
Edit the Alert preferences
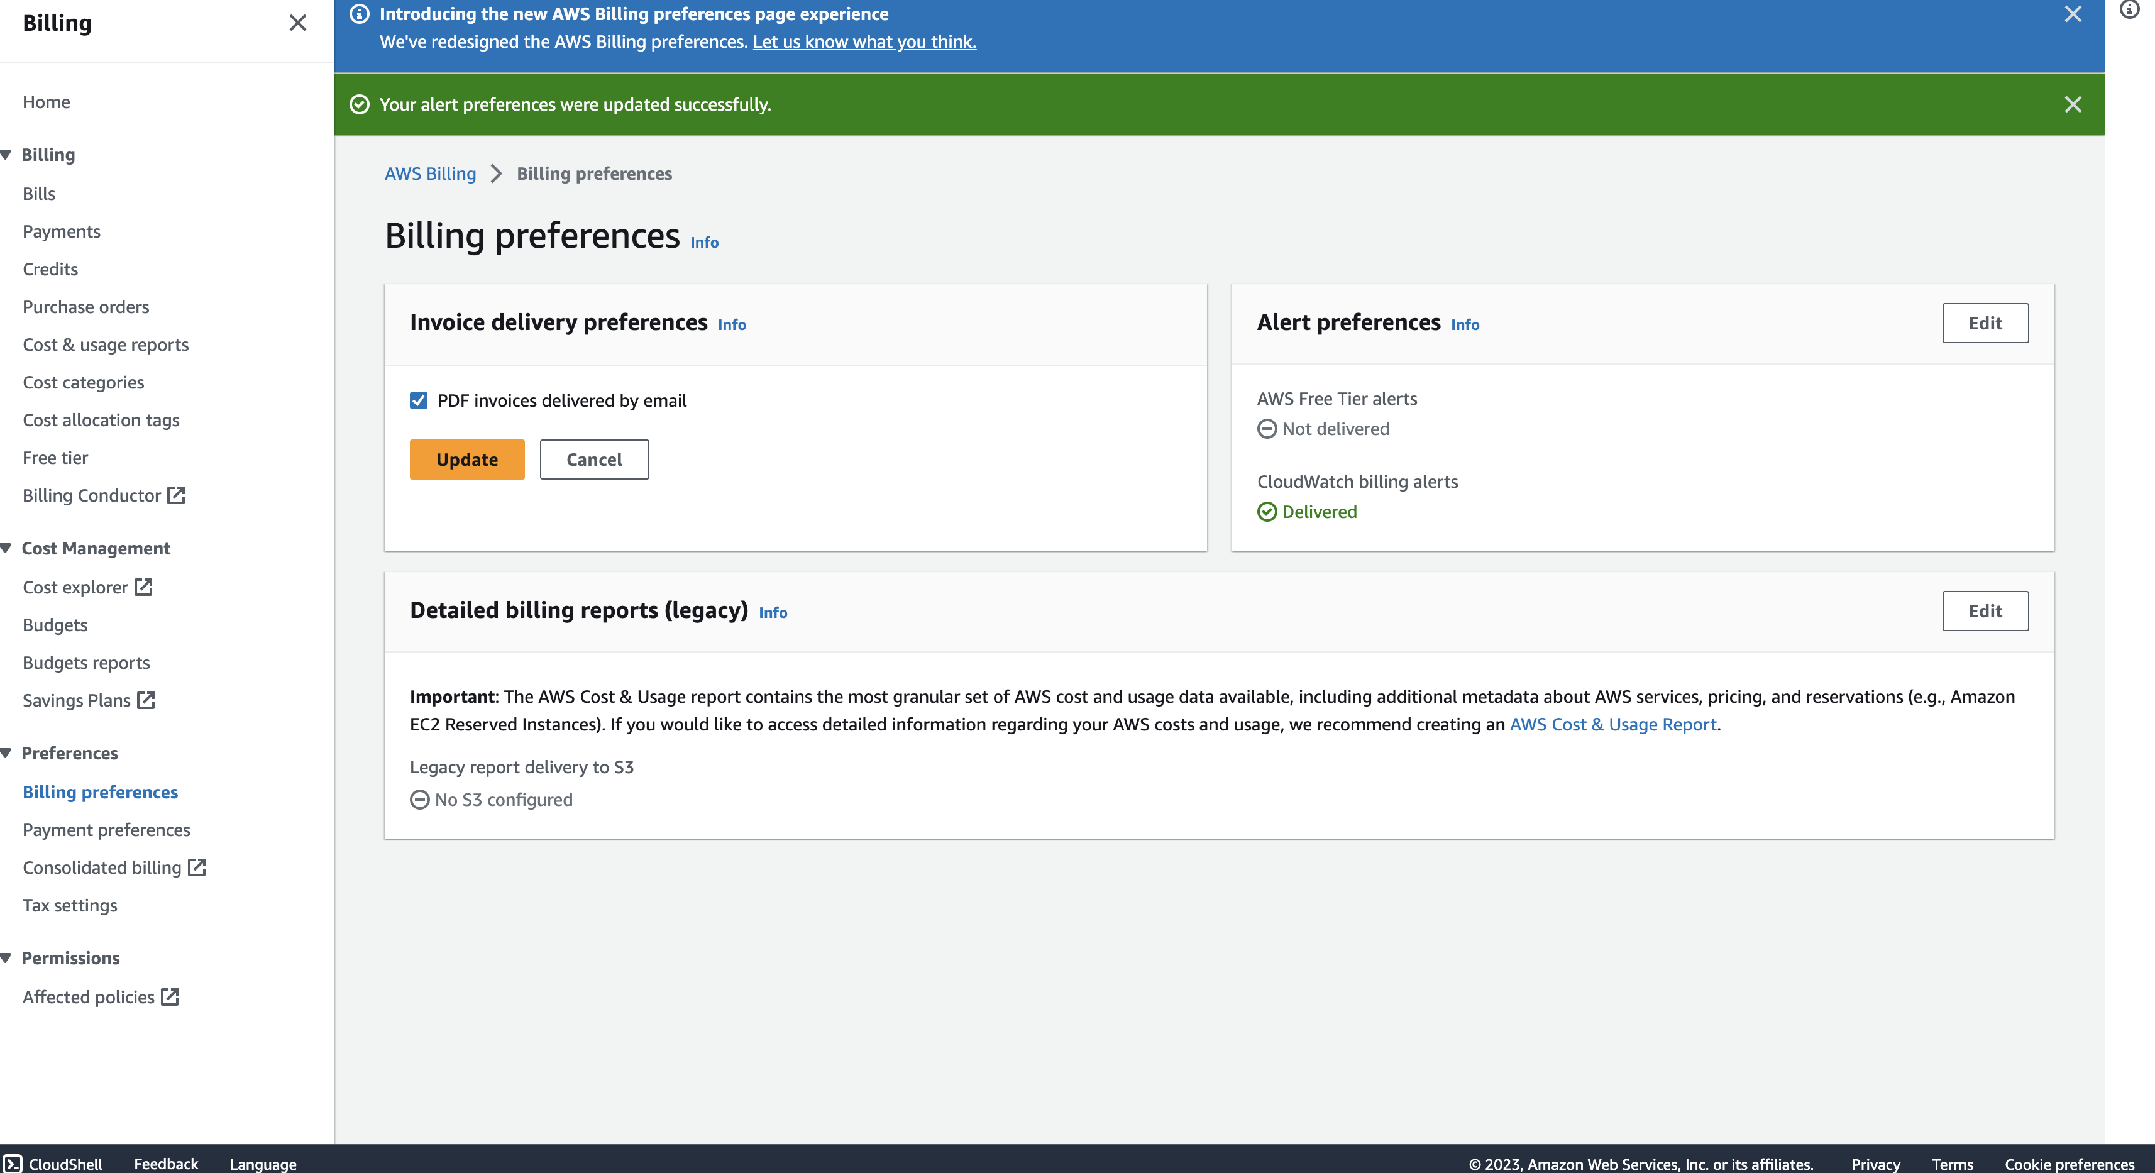click(x=1985, y=323)
